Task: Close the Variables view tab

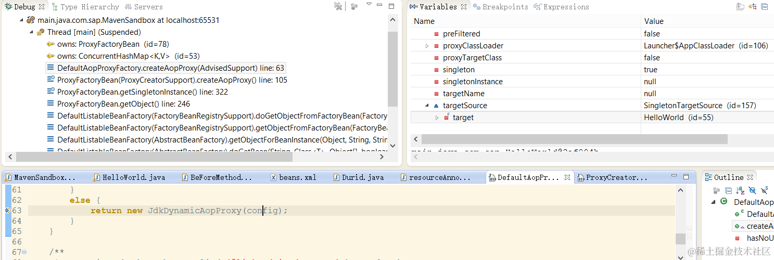Action: (x=464, y=7)
